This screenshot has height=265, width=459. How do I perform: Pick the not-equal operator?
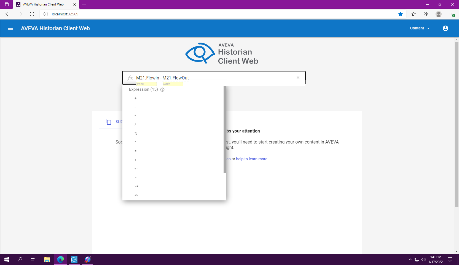click(x=136, y=195)
